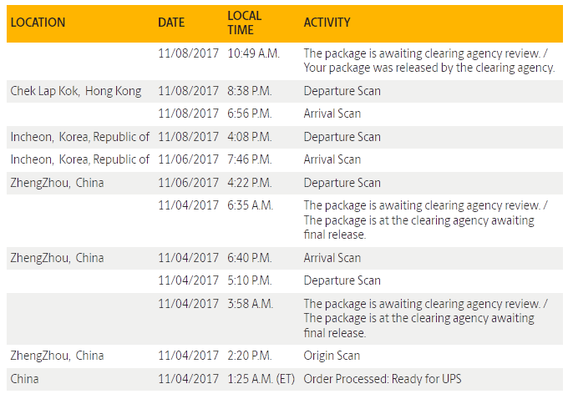Click the 5:10 P.M. time entry
This screenshot has height=394, width=573.
[250, 280]
